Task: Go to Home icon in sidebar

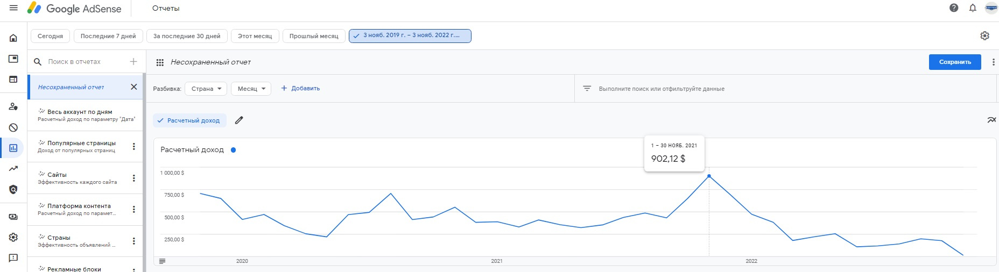Action: pyautogui.click(x=13, y=38)
